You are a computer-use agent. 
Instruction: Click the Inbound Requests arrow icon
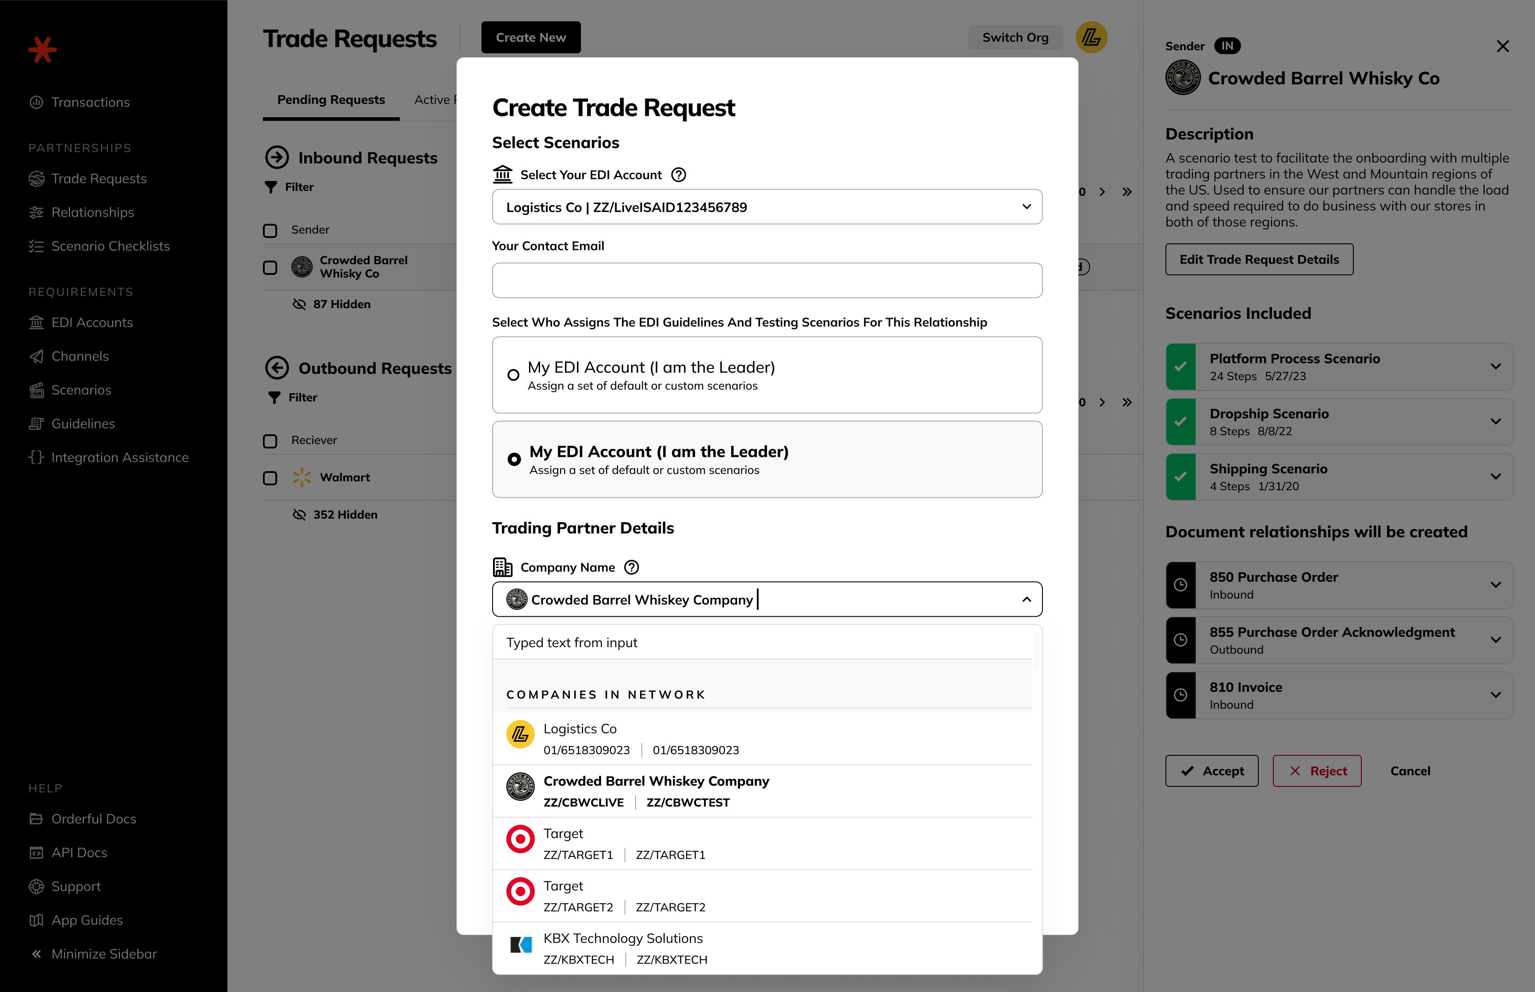(x=277, y=157)
